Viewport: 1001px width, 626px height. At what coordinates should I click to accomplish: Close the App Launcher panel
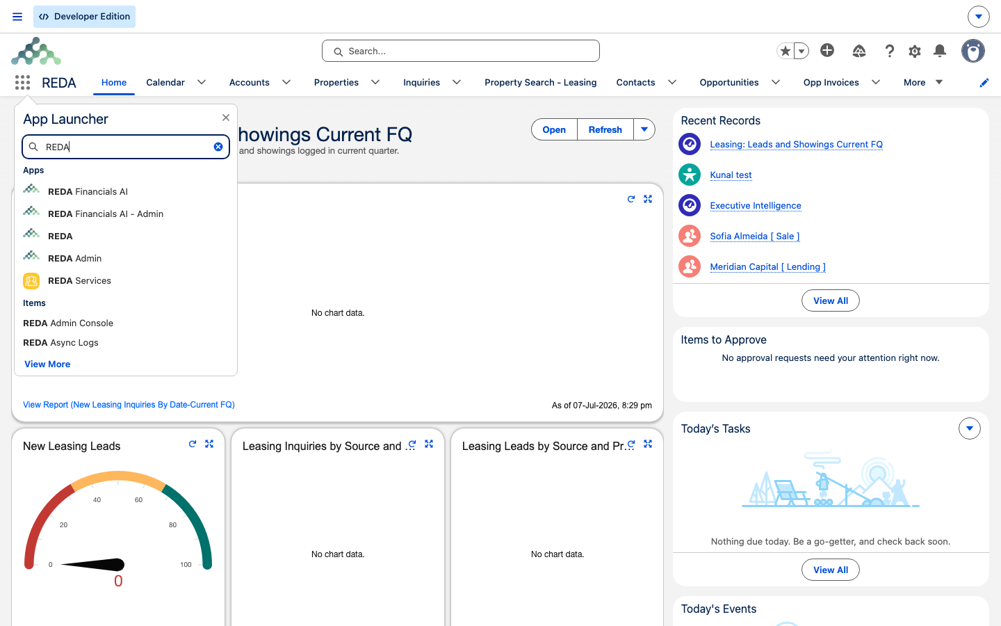pyautogui.click(x=226, y=118)
